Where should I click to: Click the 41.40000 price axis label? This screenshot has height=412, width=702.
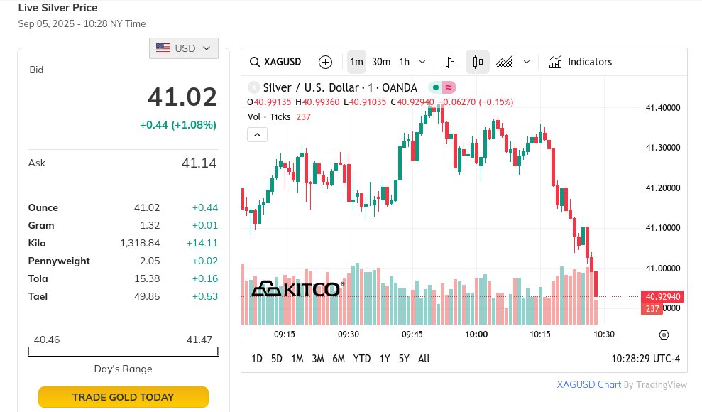[x=662, y=108]
